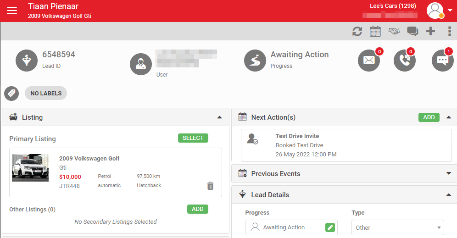Viewport: 457px width, 238px height.
Task: Expand the Previous Events section
Action: click(x=448, y=173)
